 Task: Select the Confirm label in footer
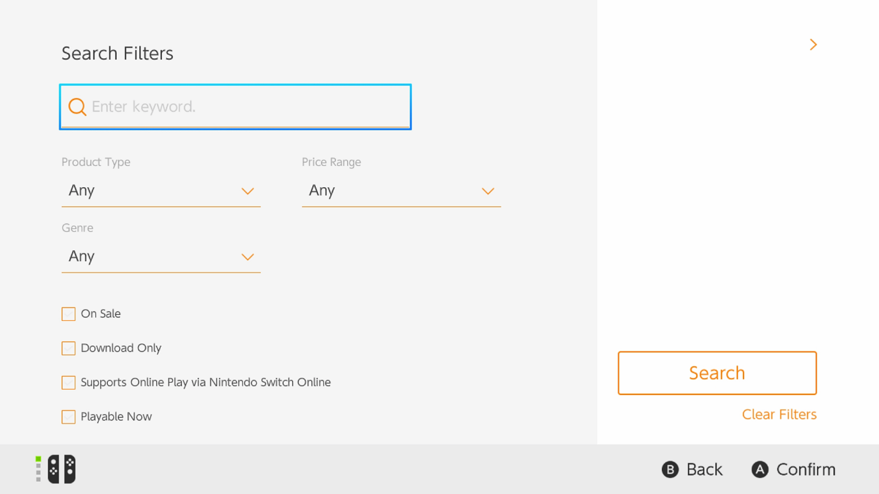(x=805, y=469)
